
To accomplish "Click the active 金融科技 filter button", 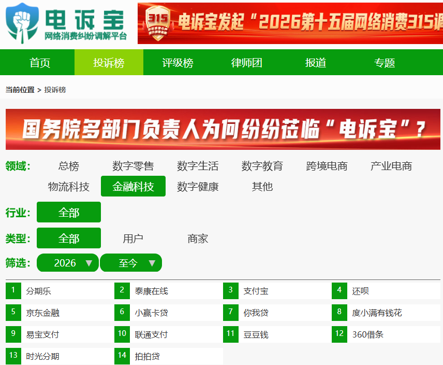I will (133, 186).
